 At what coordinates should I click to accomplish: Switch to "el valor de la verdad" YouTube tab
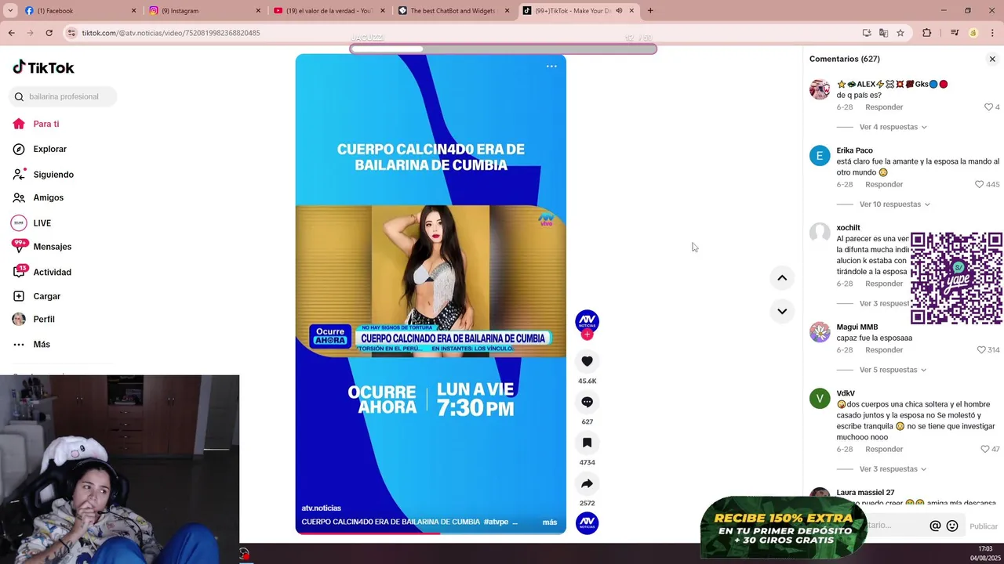coord(330,10)
